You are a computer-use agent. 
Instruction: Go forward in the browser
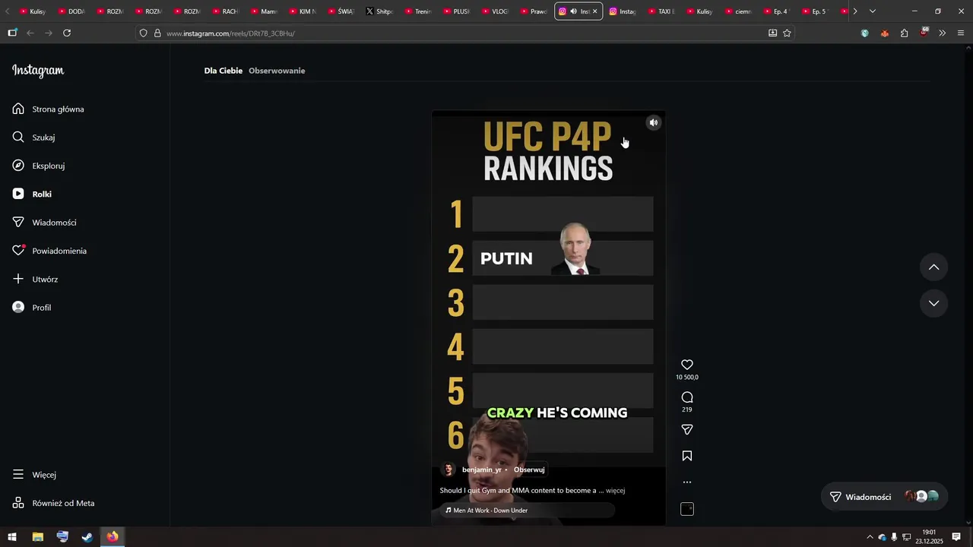49,33
